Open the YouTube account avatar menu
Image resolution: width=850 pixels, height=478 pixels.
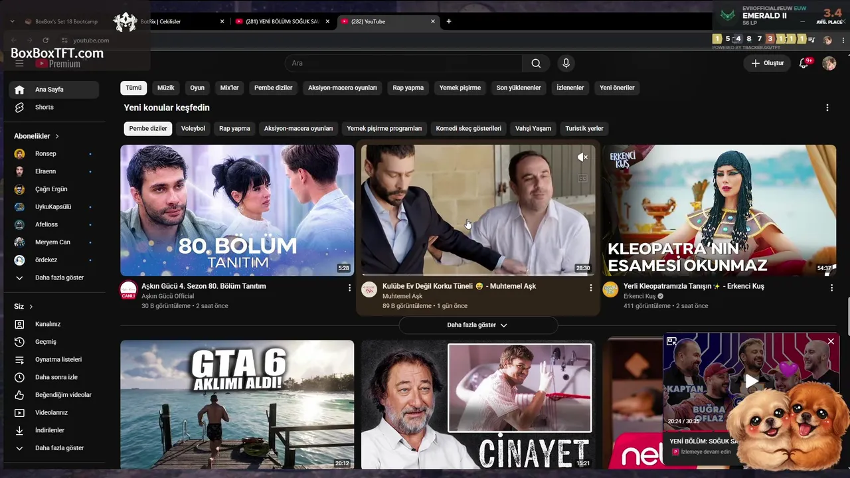pyautogui.click(x=829, y=63)
